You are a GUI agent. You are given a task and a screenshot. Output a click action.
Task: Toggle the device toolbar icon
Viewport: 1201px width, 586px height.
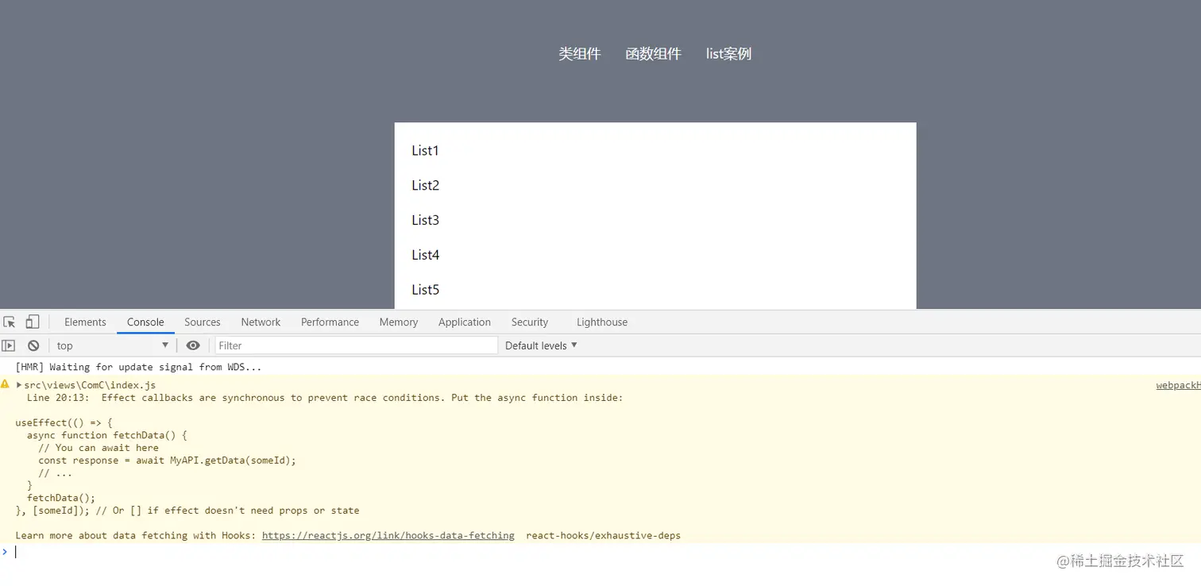tap(33, 322)
